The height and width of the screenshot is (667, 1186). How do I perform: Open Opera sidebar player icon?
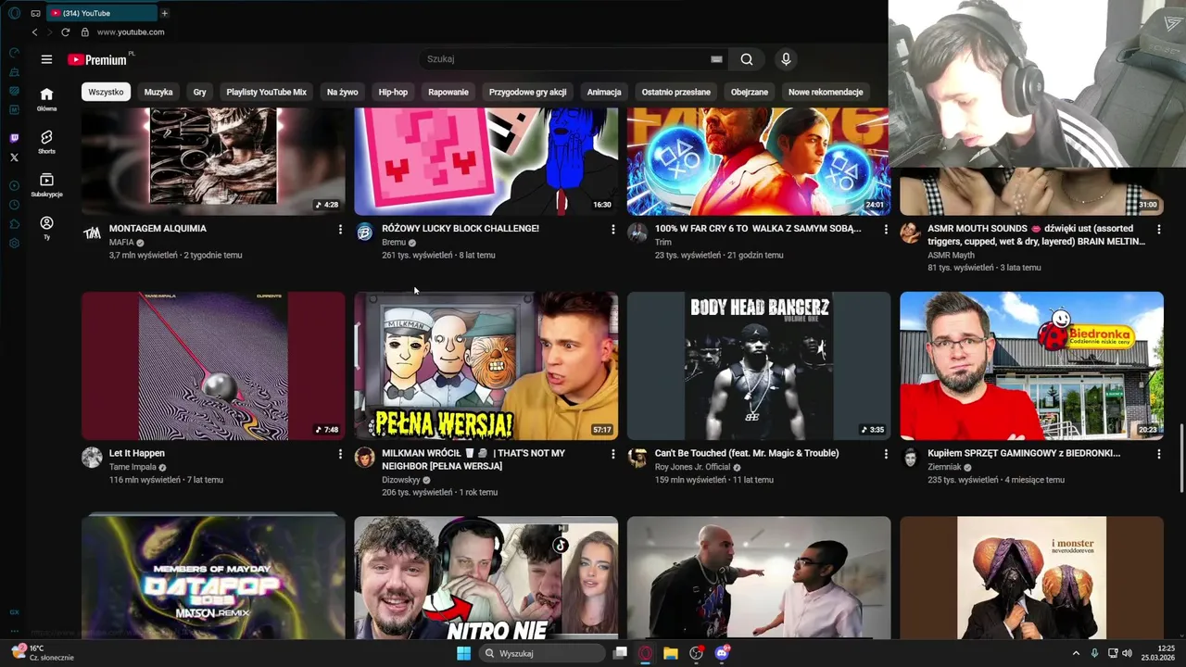14,185
